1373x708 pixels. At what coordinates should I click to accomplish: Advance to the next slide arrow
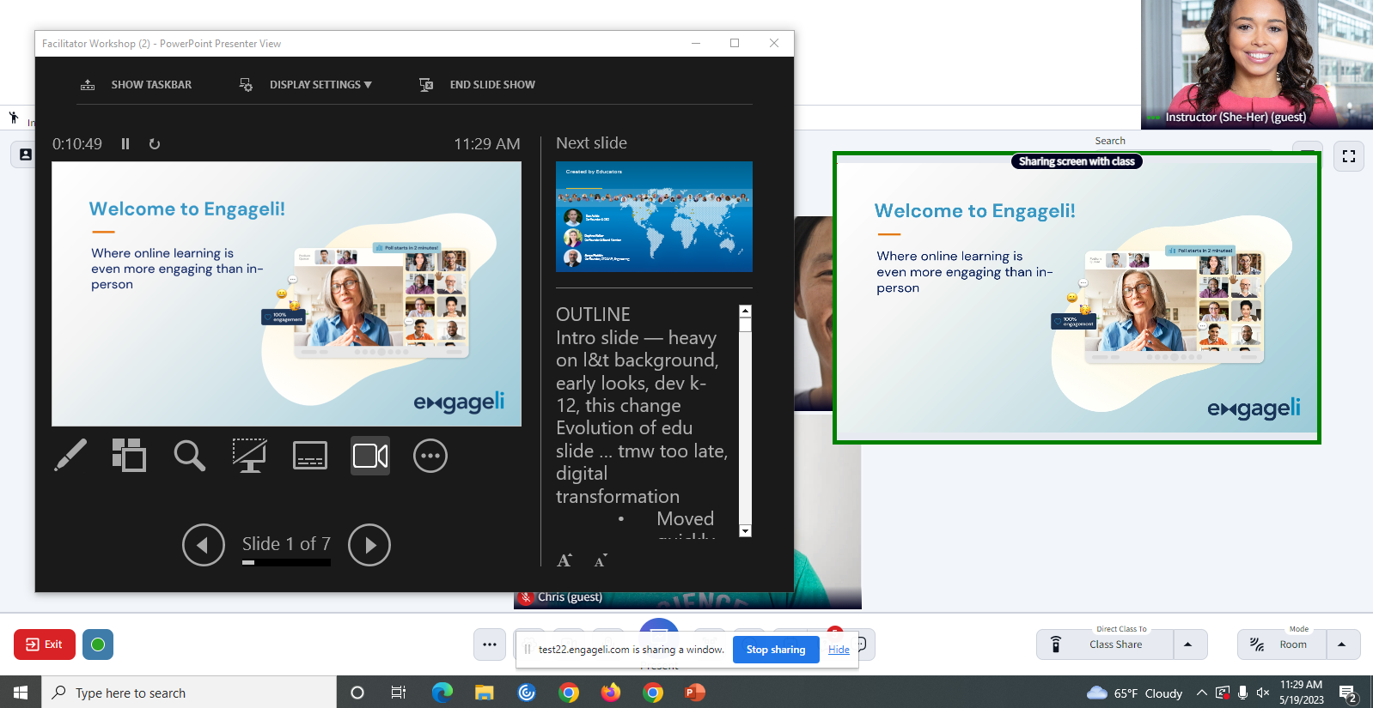tap(369, 545)
